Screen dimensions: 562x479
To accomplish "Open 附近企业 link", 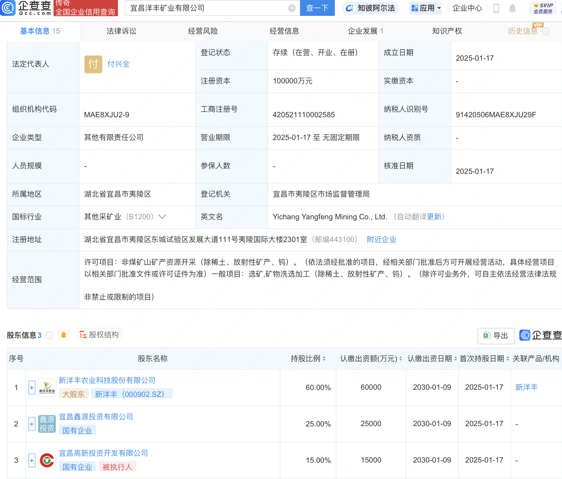I will [x=382, y=240].
